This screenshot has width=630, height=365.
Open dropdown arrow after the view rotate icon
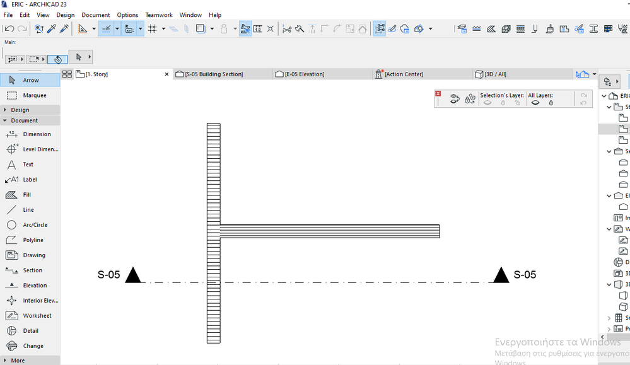pyautogui.click(x=430, y=29)
